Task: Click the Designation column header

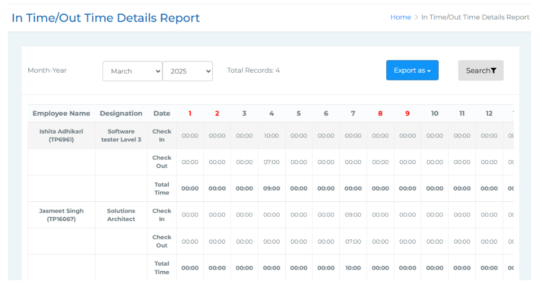Action: click(121, 113)
